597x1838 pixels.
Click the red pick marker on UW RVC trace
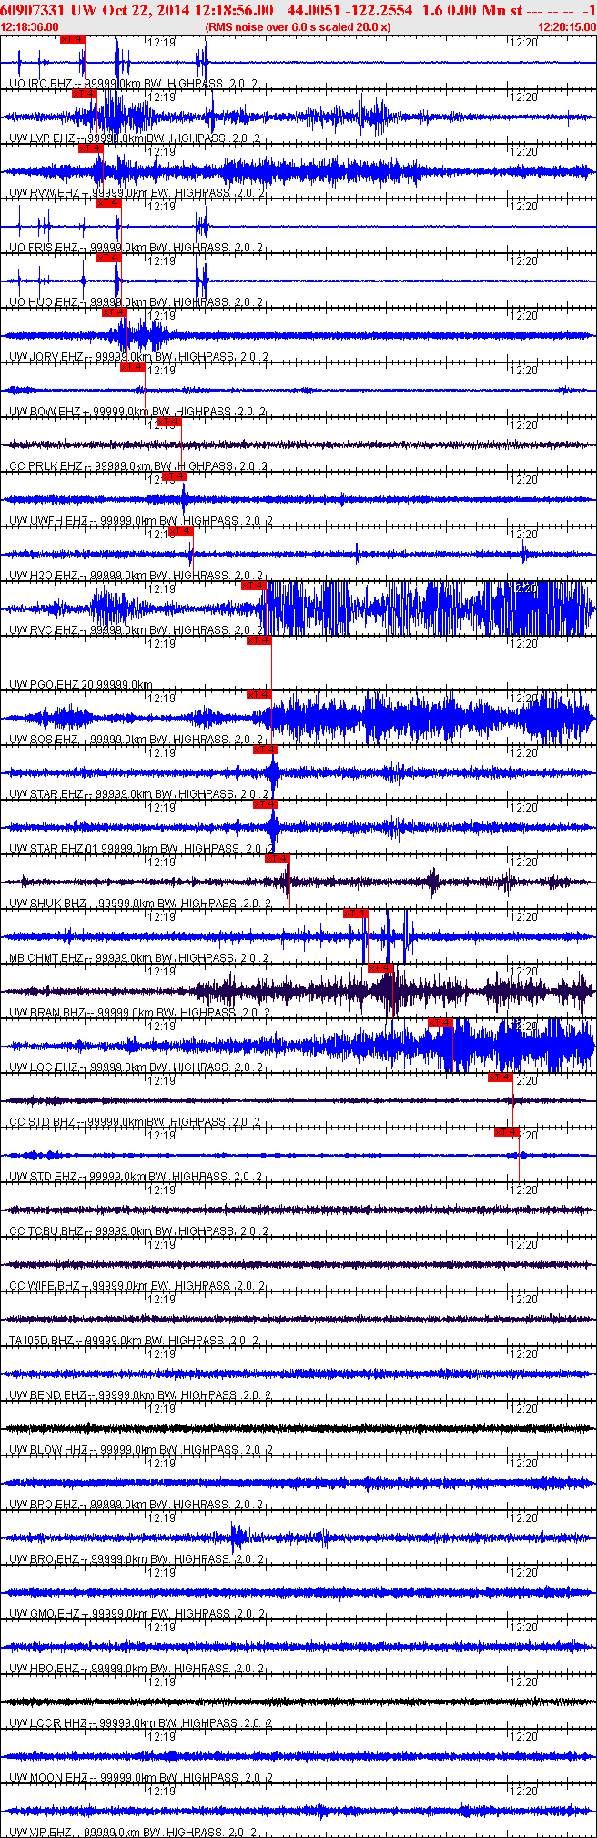(255, 586)
